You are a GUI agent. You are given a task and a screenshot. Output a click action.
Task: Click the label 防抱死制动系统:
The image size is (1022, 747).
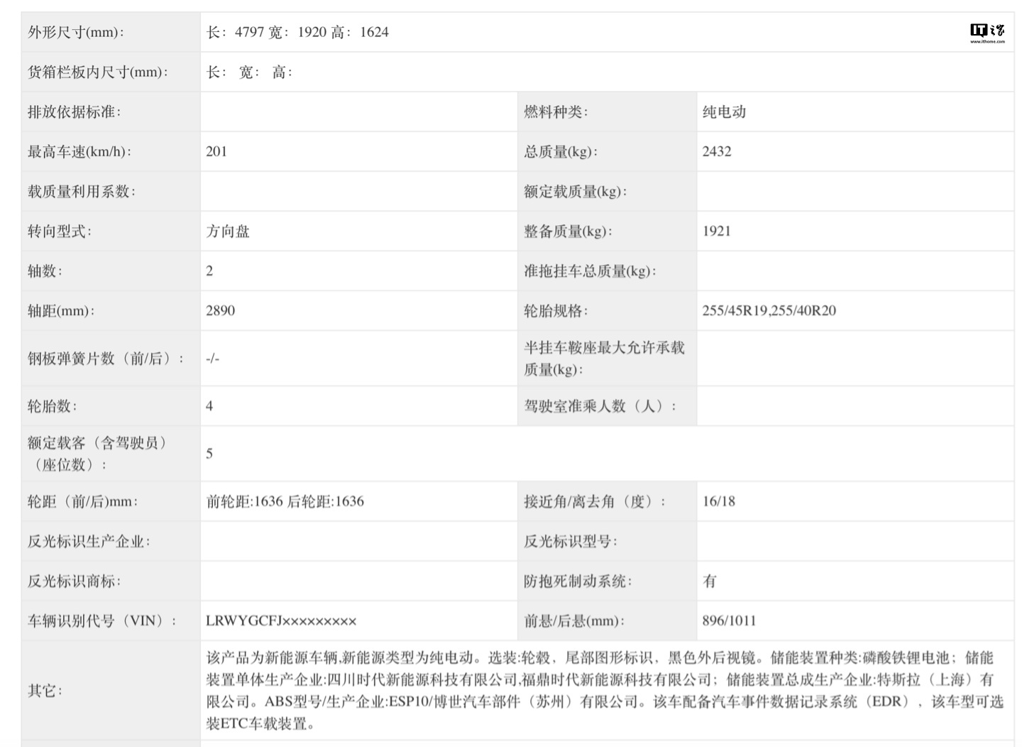[x=578, y=581]
